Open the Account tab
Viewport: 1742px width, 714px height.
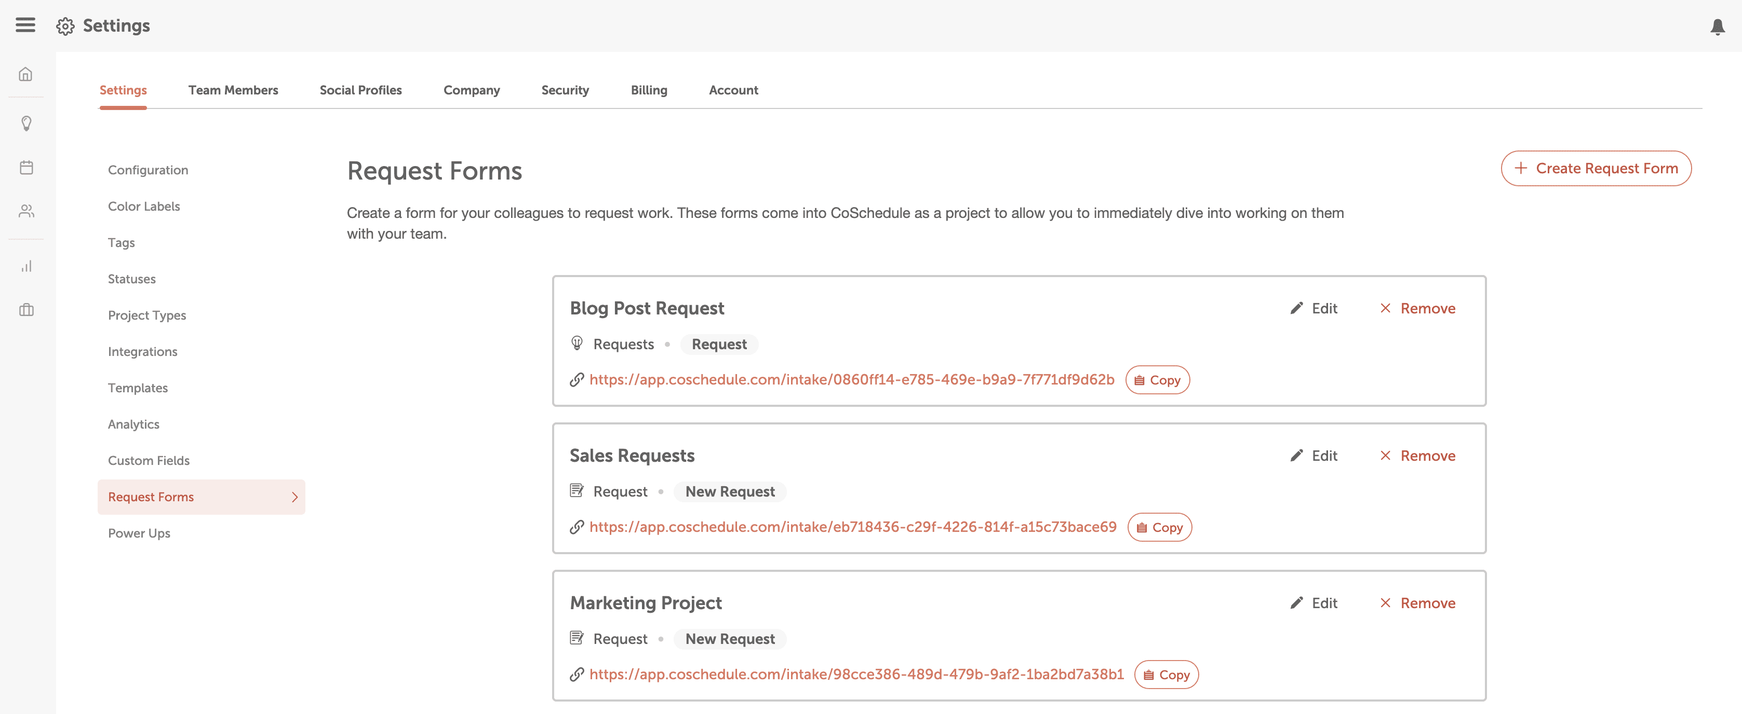coord(733,90)
